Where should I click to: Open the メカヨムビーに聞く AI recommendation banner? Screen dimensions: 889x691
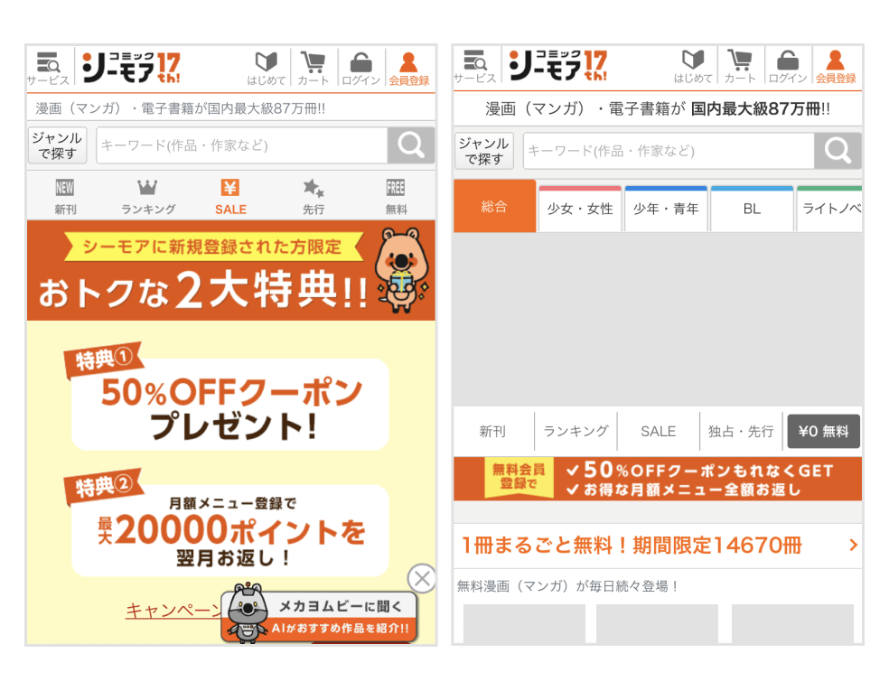tap(319, 616)
